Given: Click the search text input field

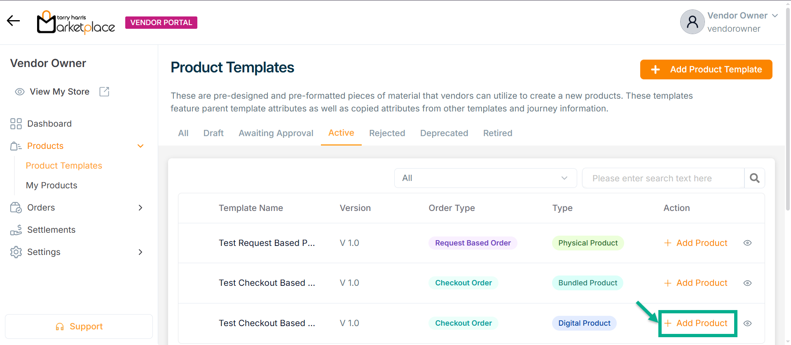Looking at the screenshot, I should point(662,178).
